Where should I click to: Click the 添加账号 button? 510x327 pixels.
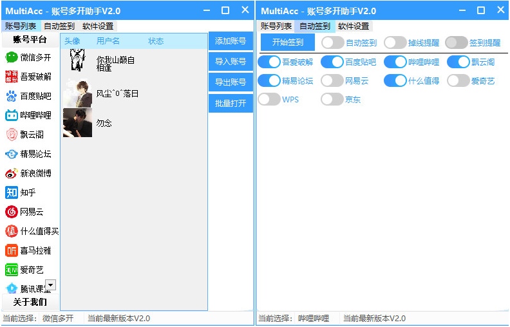pos(231,41)
